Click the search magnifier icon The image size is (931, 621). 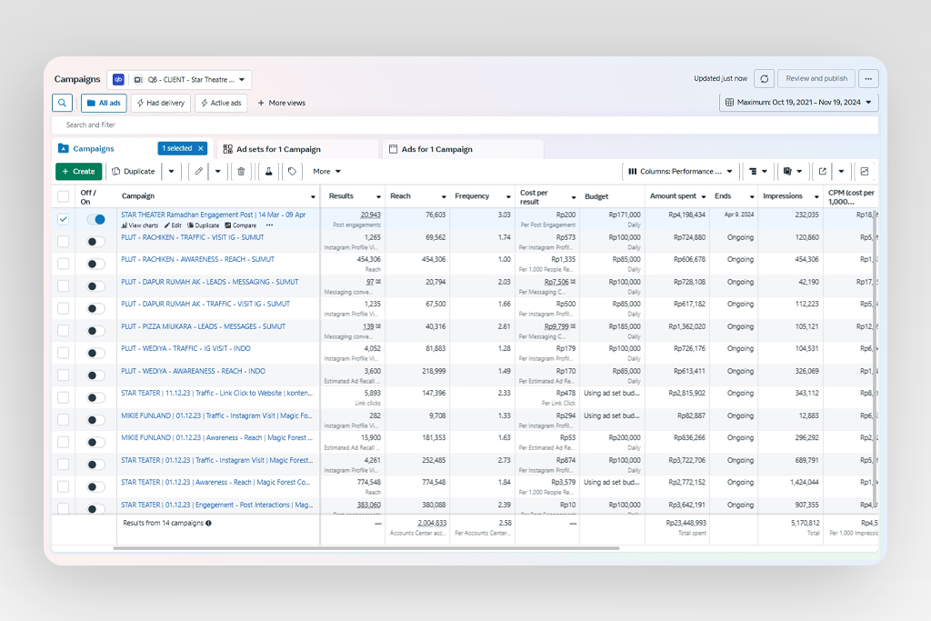pyautogui.click(x=62, y=103)
